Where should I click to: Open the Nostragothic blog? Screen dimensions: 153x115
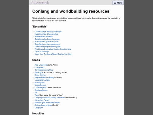pos(40,83)
